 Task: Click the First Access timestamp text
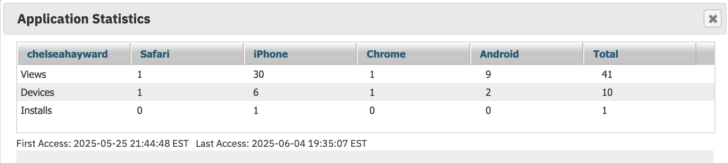tap(103, 144)
